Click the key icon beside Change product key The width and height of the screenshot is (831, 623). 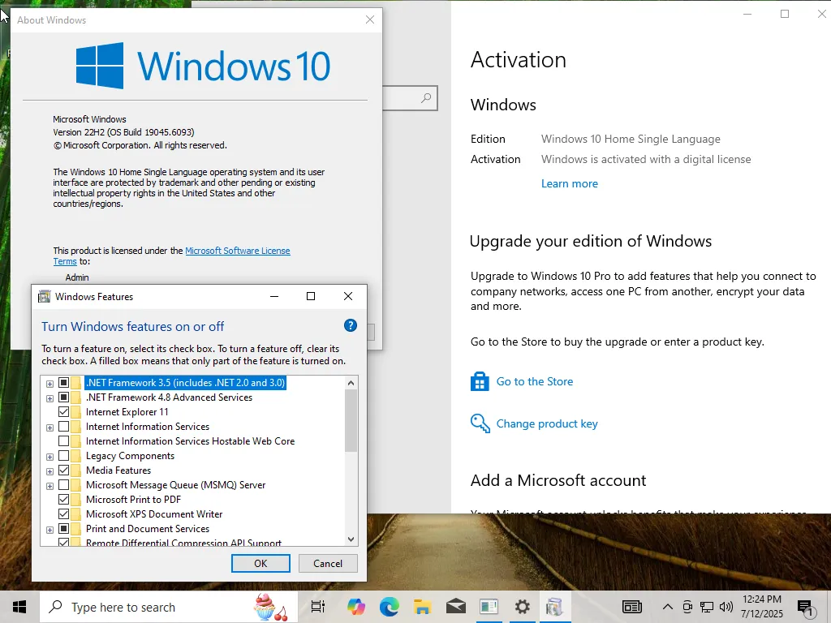[480, 423]
